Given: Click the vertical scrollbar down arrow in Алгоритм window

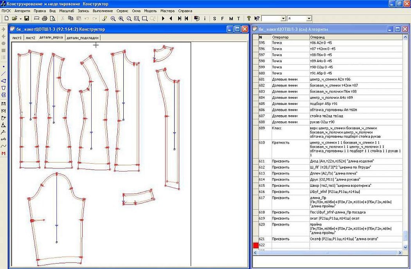Looking at the screenshot, I should [405, 247].
